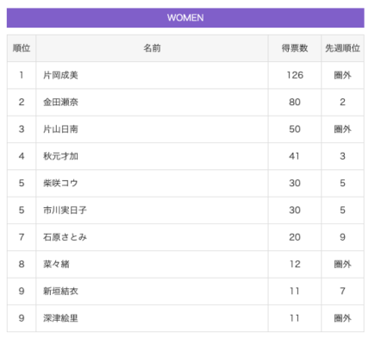Select the 順位 column header
Screen dimensions: 369x345
tap(22, 48)
